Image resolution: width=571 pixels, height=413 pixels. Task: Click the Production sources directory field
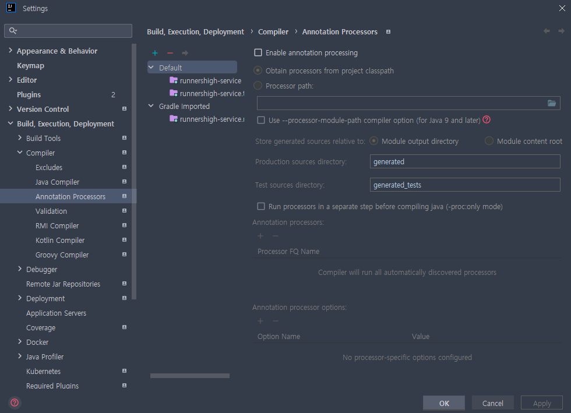pos(464,161)
